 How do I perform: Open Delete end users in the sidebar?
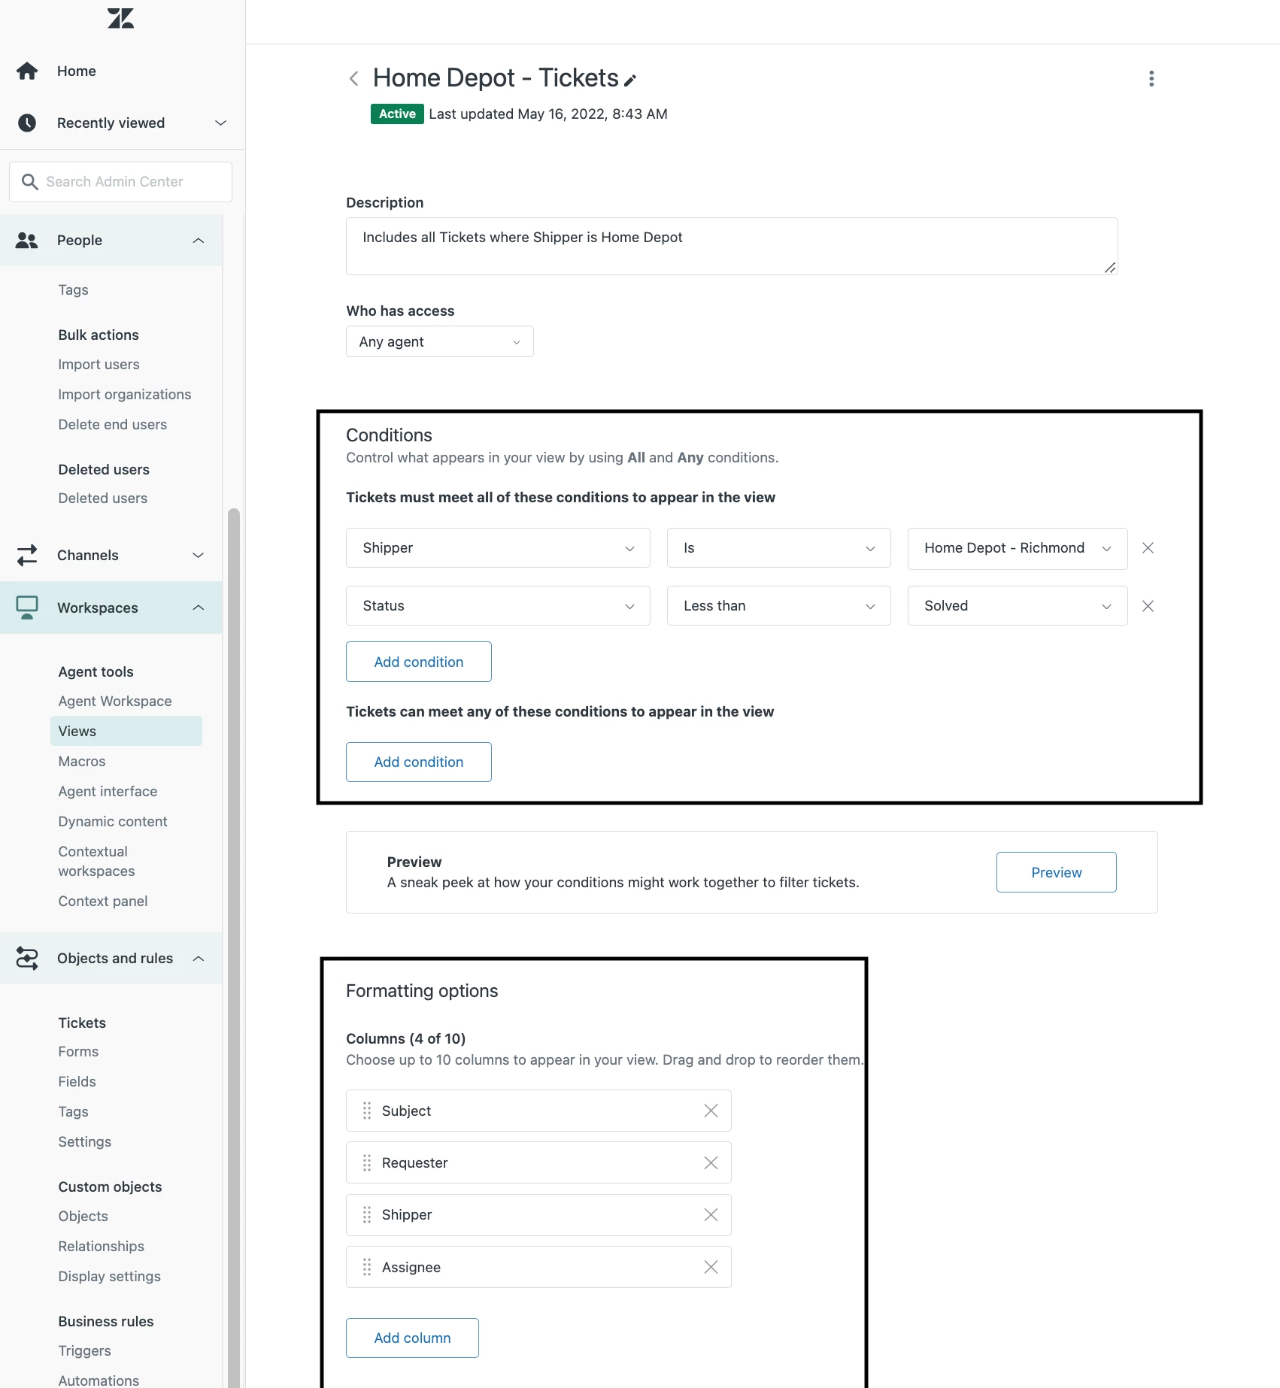(x=113, y=424)
